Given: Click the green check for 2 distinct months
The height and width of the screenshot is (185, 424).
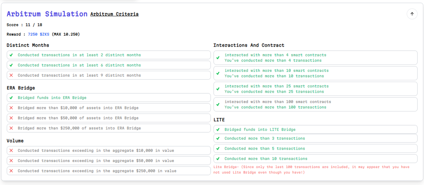Looking at the screenshot, I should pos(11,55).
